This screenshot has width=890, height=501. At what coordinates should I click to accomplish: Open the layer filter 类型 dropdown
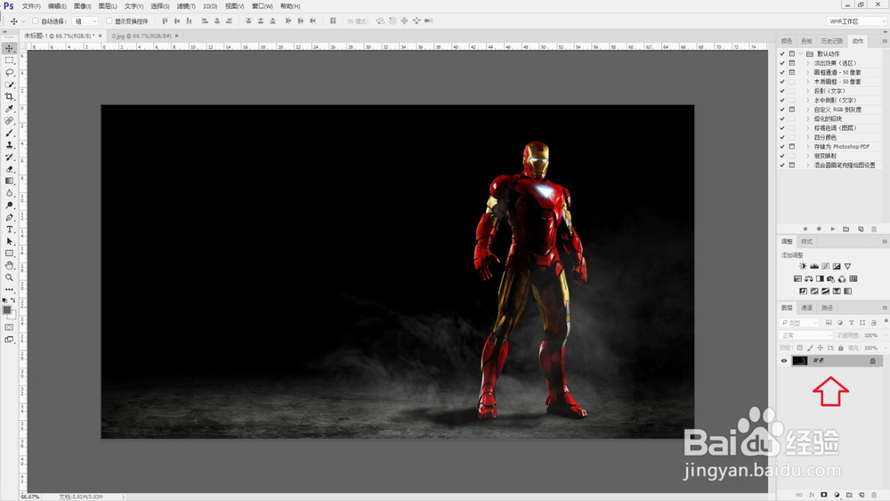point(799,322)
